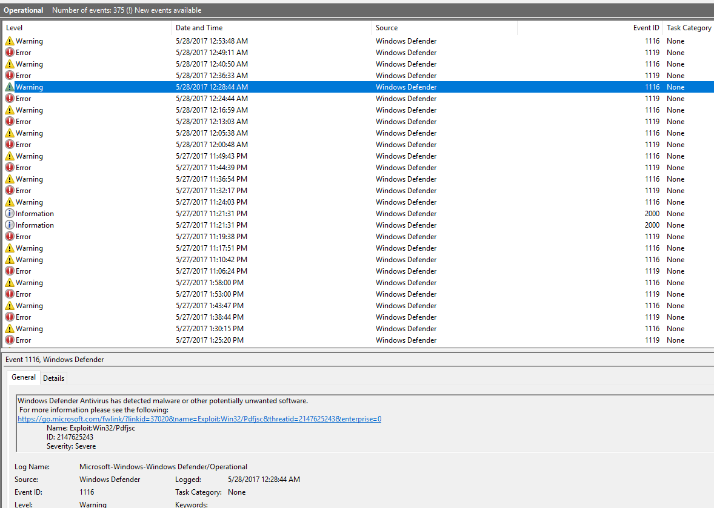Click the malware detected description text

pos(162,401)
